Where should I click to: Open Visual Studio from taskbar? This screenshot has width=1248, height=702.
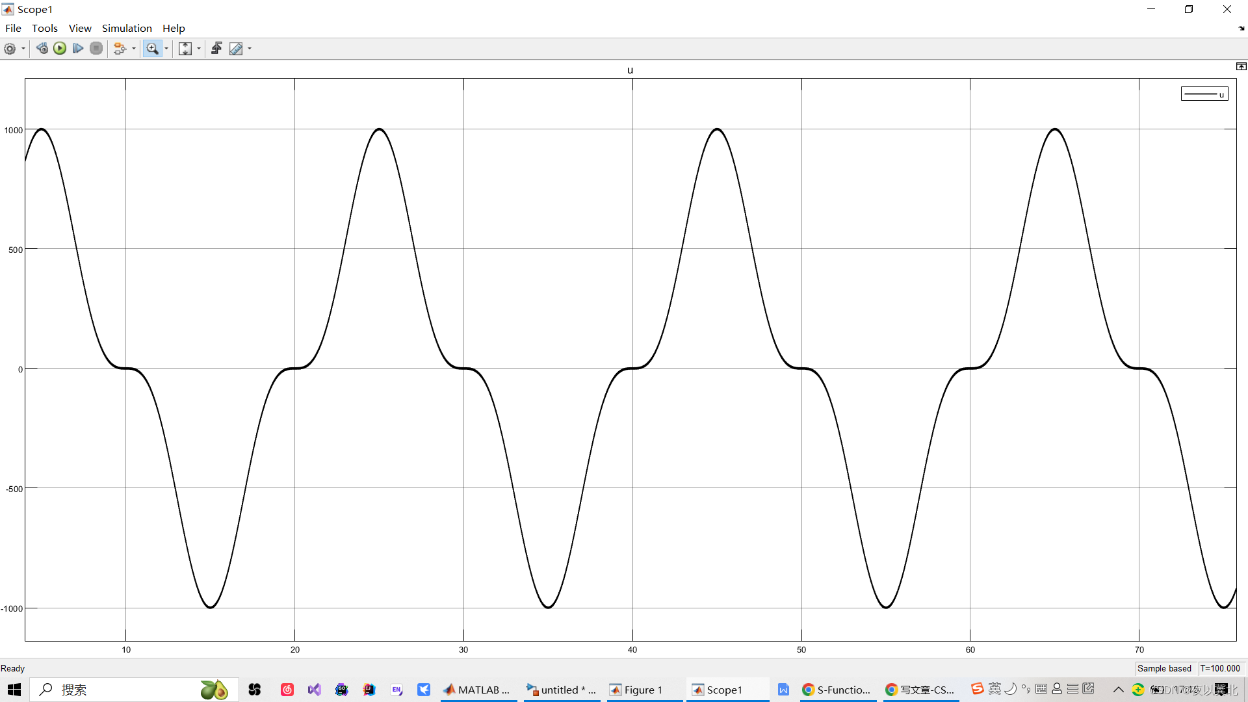315,690
